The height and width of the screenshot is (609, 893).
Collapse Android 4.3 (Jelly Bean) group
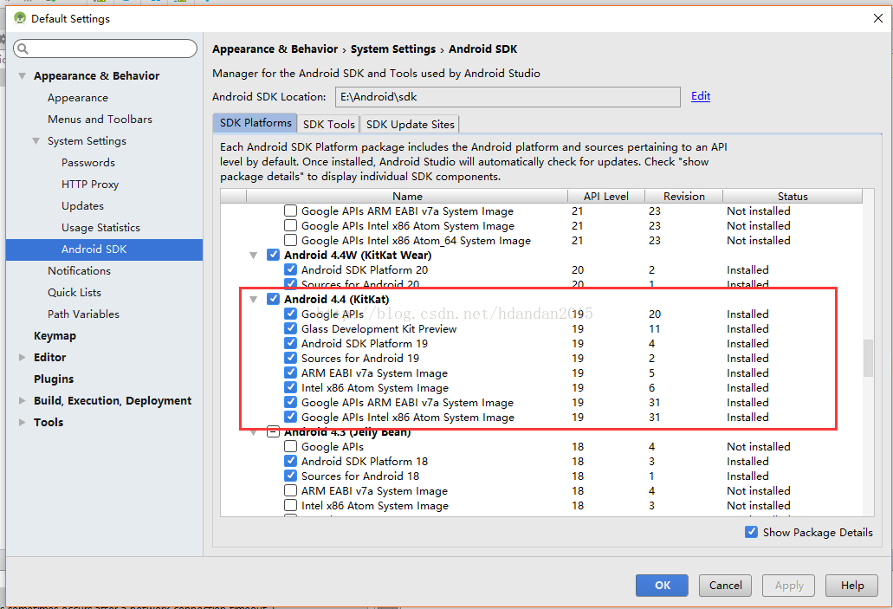[x=254, y=432]
